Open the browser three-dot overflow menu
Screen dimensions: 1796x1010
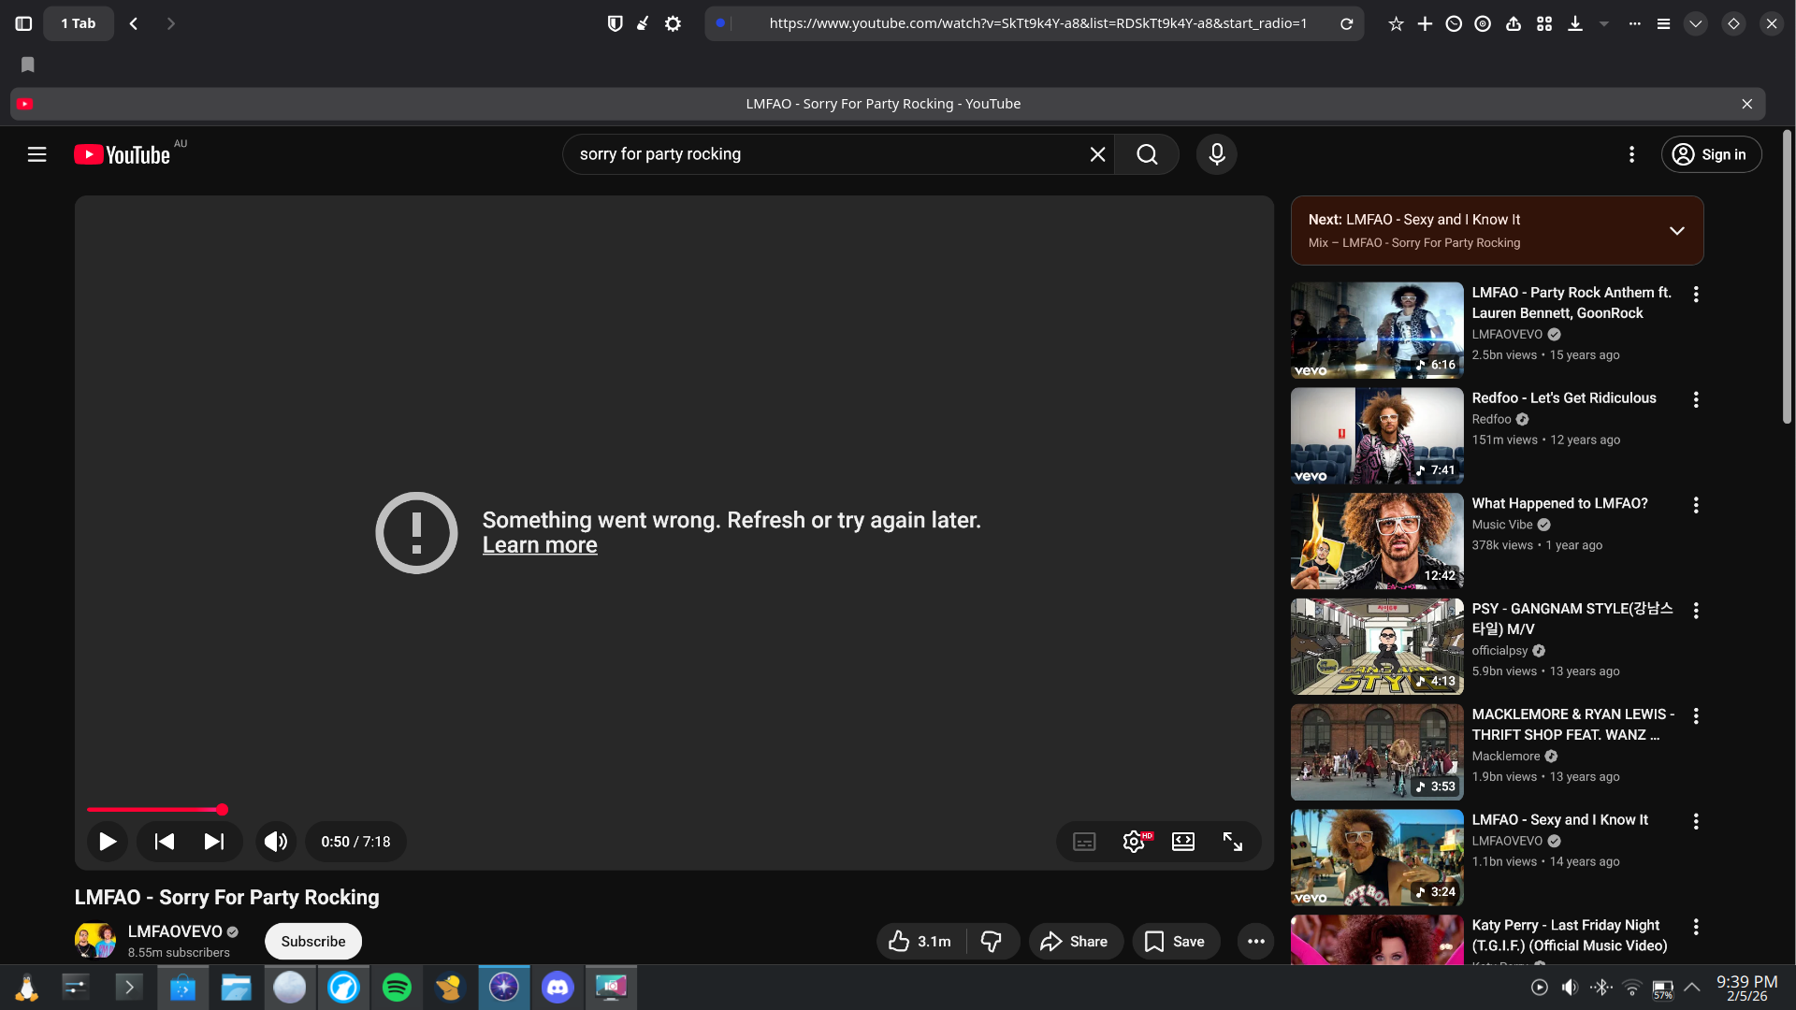[1634, 23]
